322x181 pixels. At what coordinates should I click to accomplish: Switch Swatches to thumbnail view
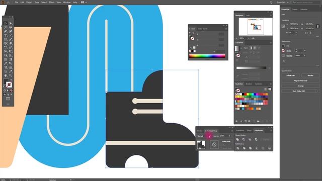[270, 89]
